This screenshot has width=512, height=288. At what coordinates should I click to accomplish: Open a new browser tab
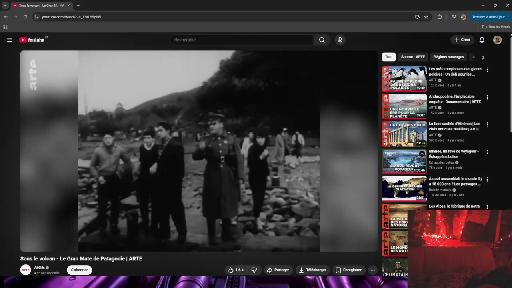(78, 6)
